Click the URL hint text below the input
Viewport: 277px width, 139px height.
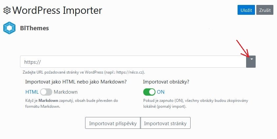[84, 72]
